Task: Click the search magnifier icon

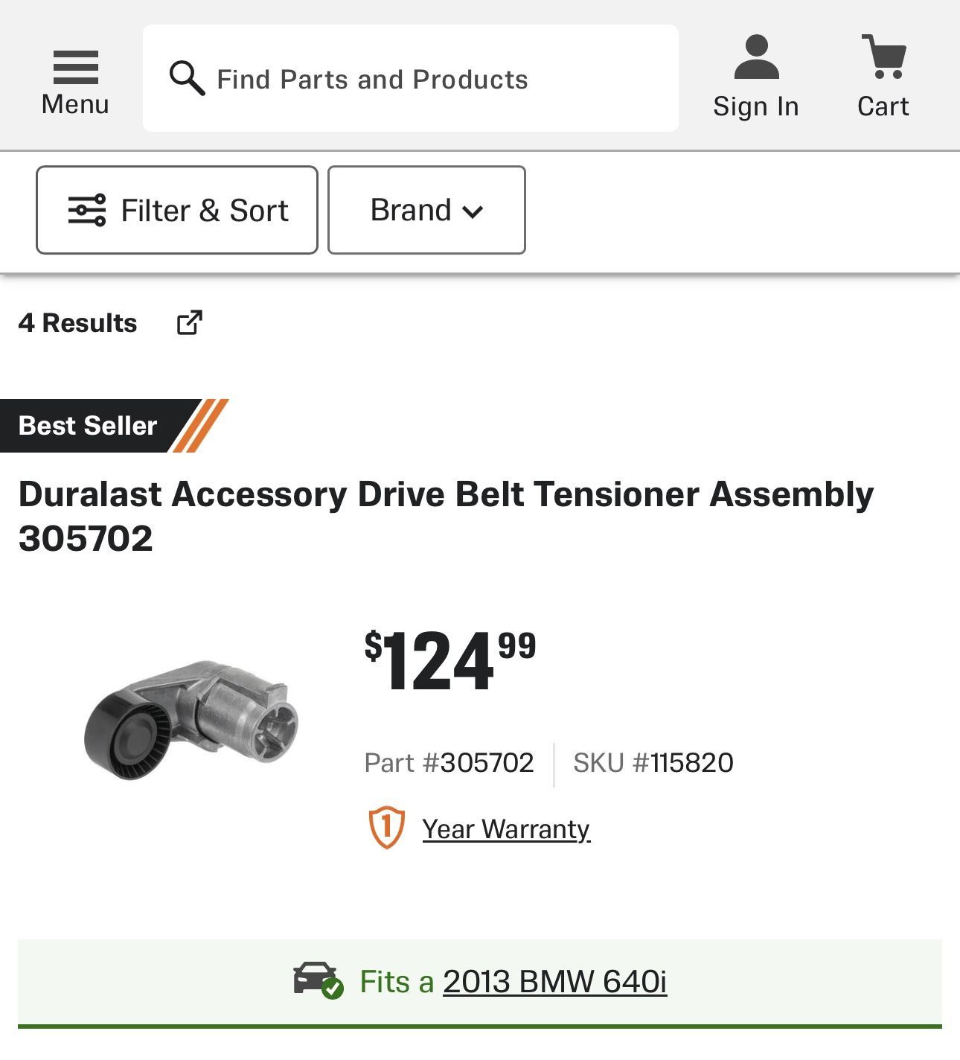Action: coord(187,78)
